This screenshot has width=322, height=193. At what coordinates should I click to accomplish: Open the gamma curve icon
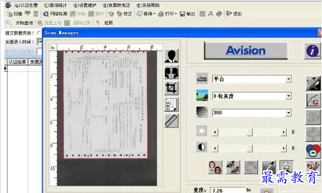[x=313, y=101]
